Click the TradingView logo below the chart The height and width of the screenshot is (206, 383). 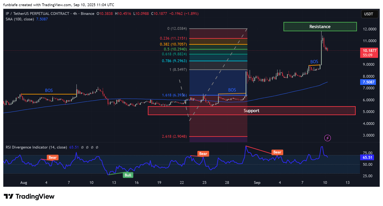29,196
